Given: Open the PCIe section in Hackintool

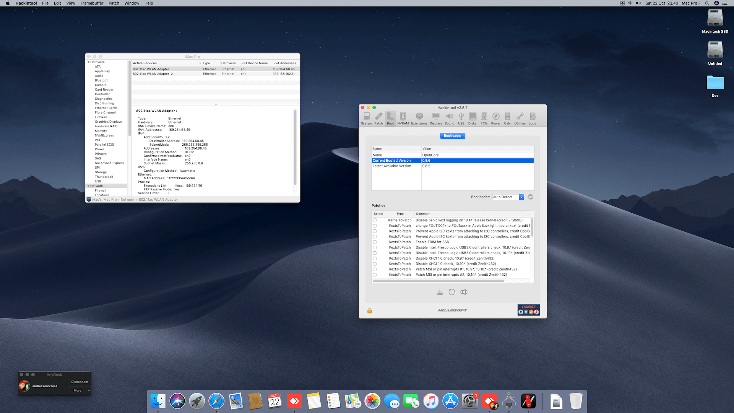Looking at the screenshot, I should click(484, 118).
